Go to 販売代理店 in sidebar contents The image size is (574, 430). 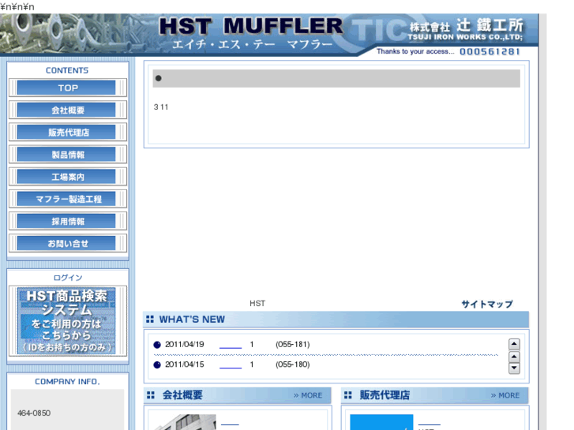pyautogui.click(x=68, y=132)
